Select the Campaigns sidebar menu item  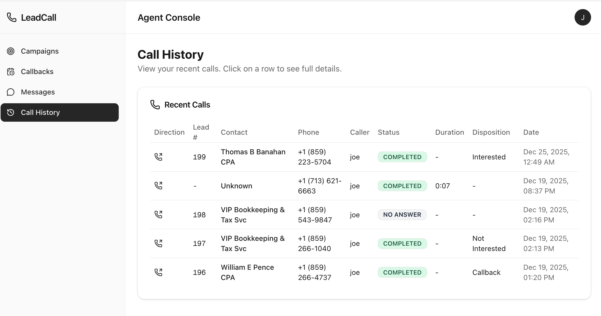point(39,51)
